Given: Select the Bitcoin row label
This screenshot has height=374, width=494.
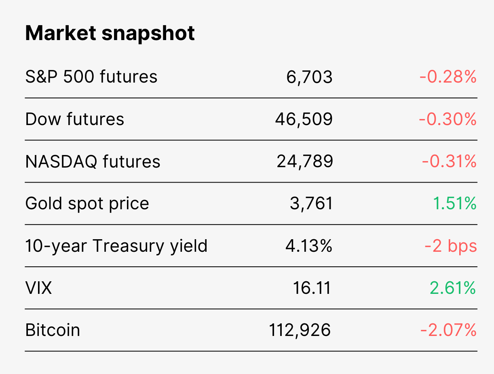Looking at the screenshot, I should click(x=53, y=330).
